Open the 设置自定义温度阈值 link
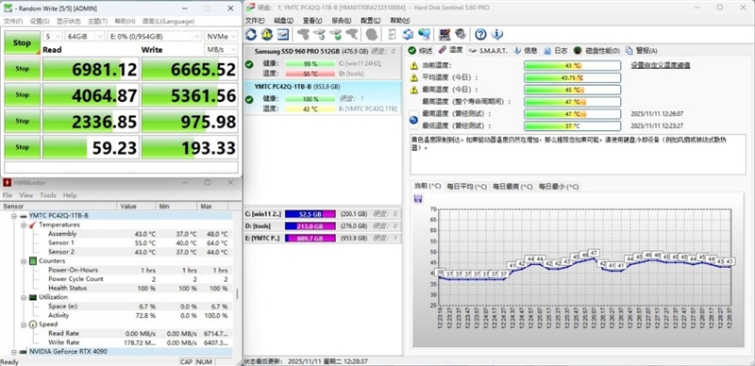 click(x=660, y=65)
